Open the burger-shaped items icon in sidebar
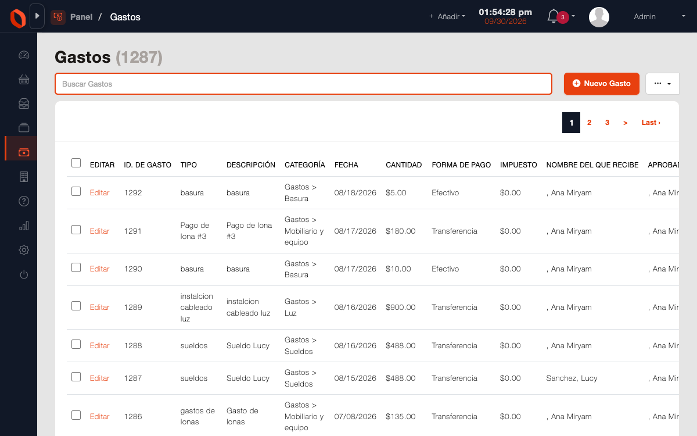Viewport: 697px width, 436px height. pos(24,103)
